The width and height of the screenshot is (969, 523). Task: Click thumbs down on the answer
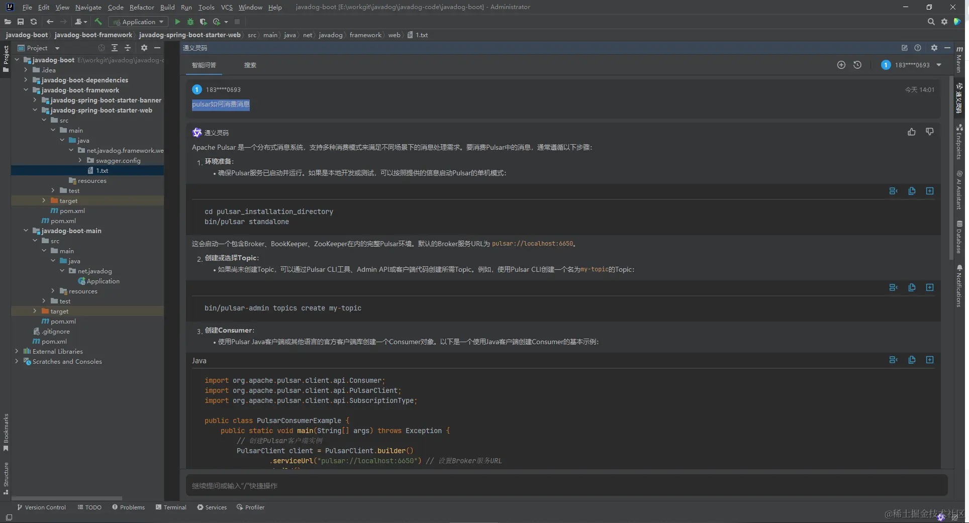point(930,132)
